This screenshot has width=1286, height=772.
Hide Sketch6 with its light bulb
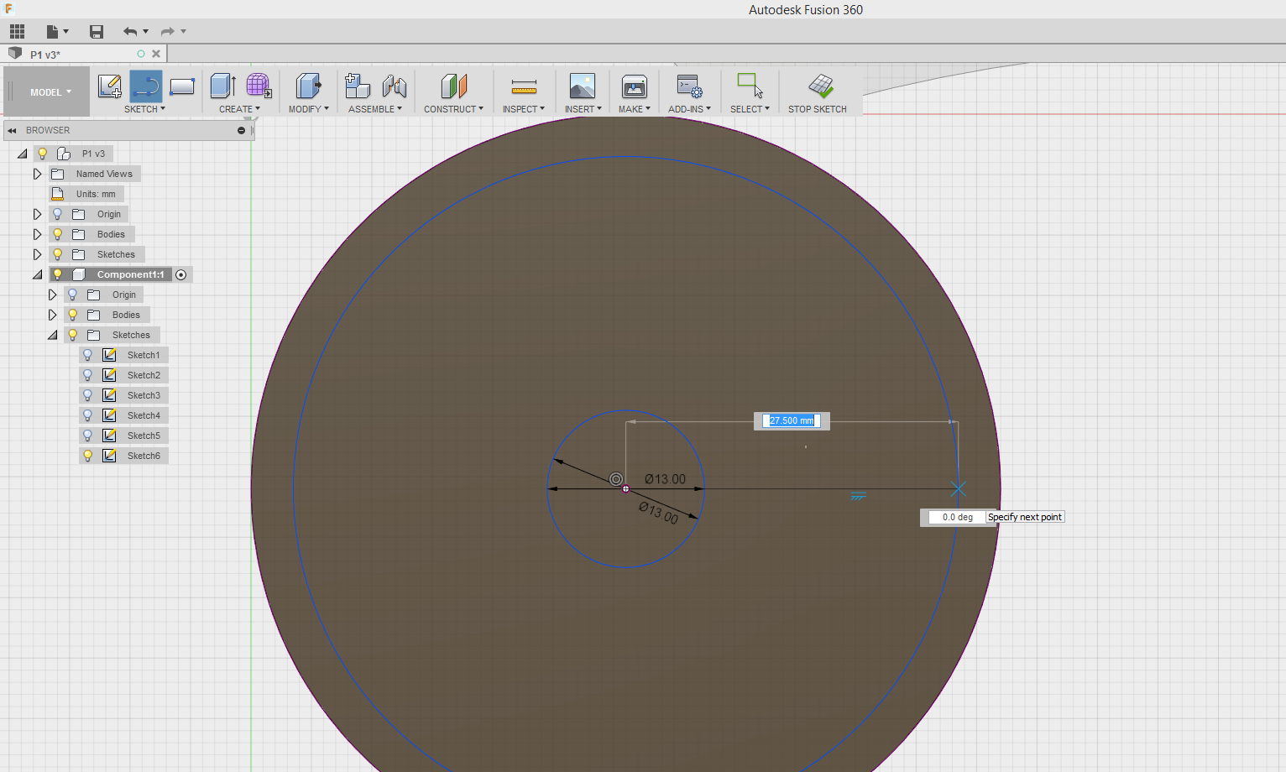point(87,456)
